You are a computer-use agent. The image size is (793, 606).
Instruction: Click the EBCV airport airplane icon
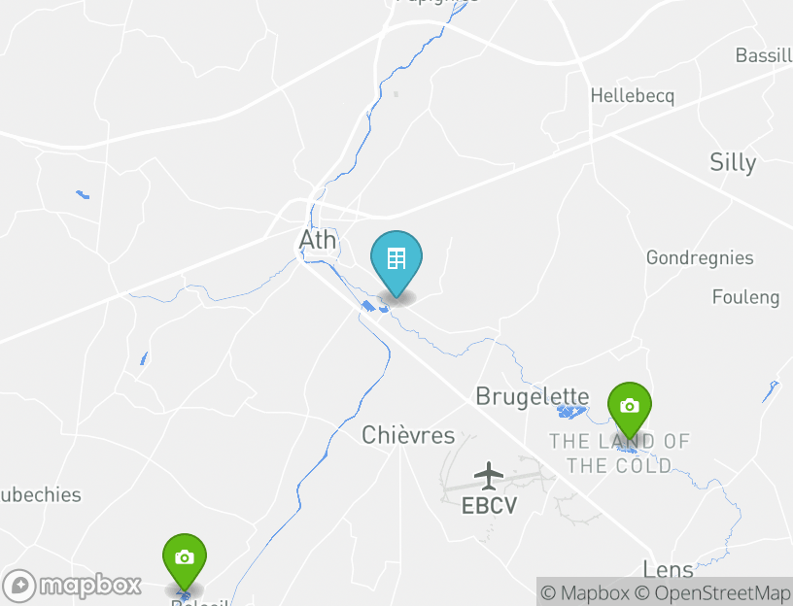[489, 476]
